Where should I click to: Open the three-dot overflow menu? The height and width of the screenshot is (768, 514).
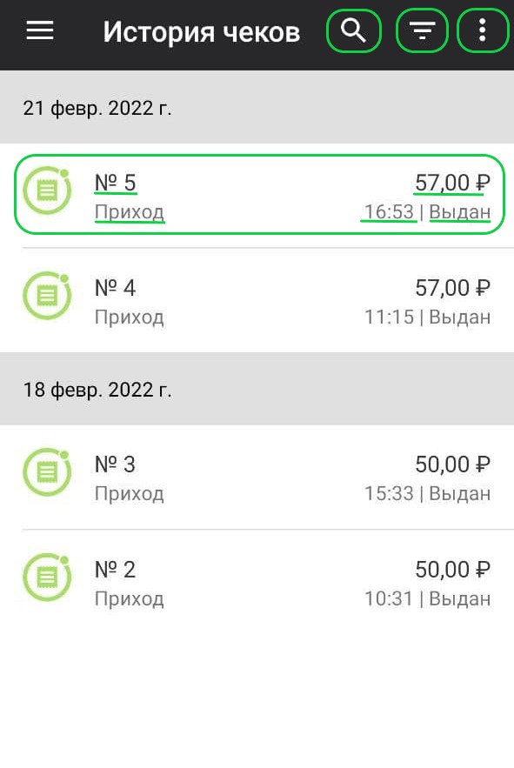click(x=483, y=30)
